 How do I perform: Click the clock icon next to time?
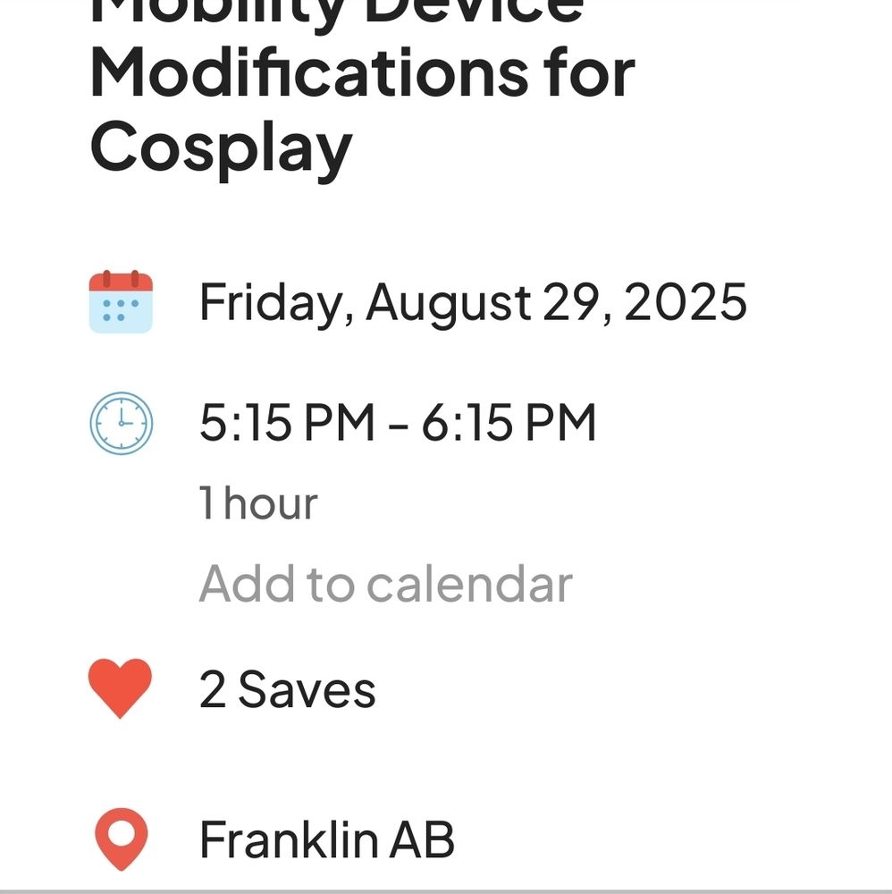click(121, 423)
